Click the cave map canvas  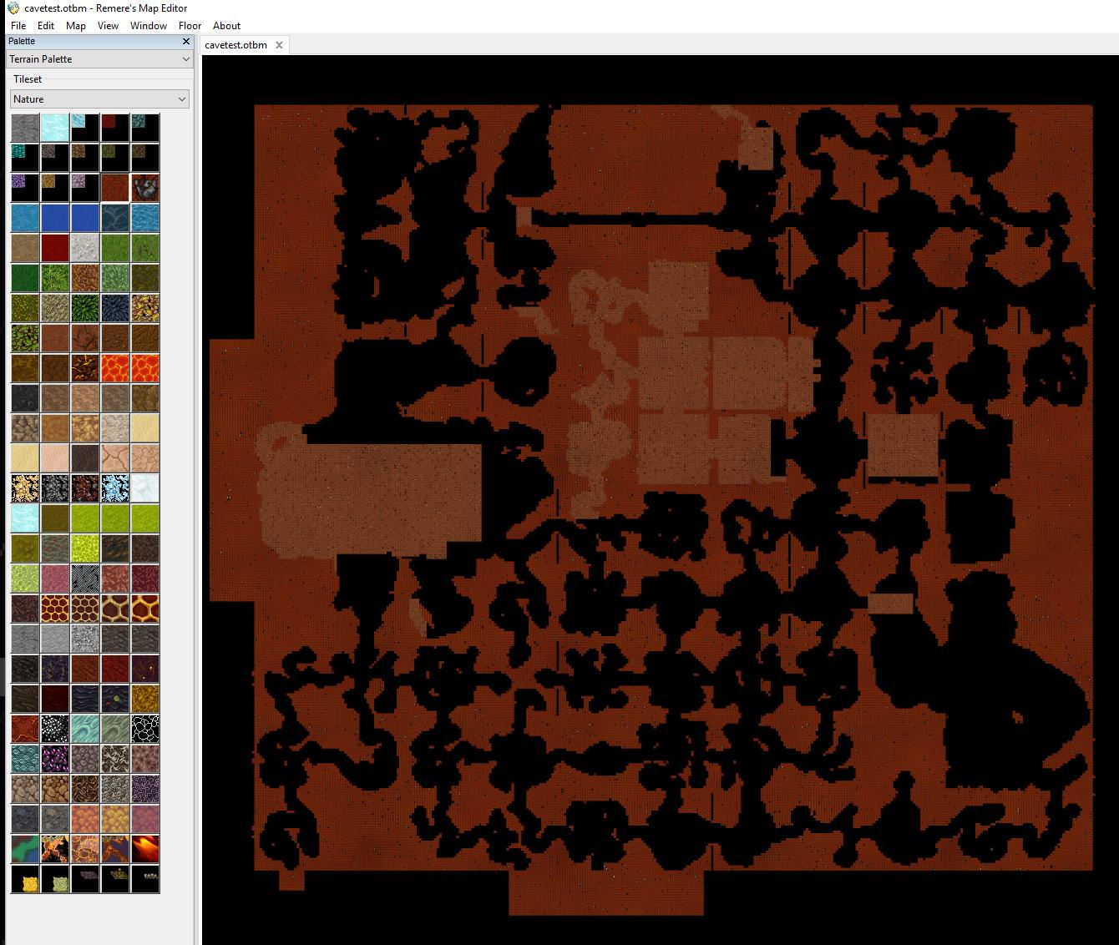click(660, 499)
